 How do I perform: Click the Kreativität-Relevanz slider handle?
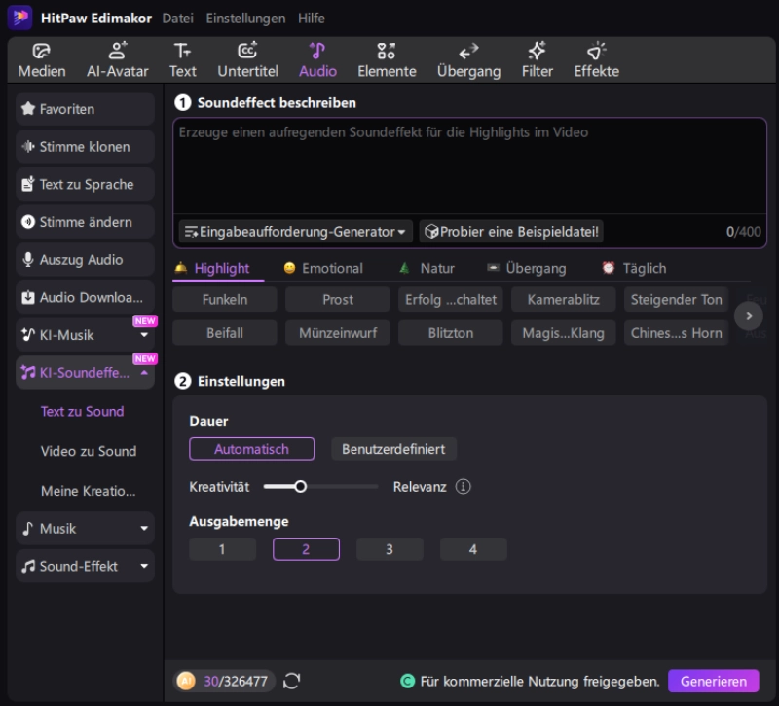(x=301, y=486)
